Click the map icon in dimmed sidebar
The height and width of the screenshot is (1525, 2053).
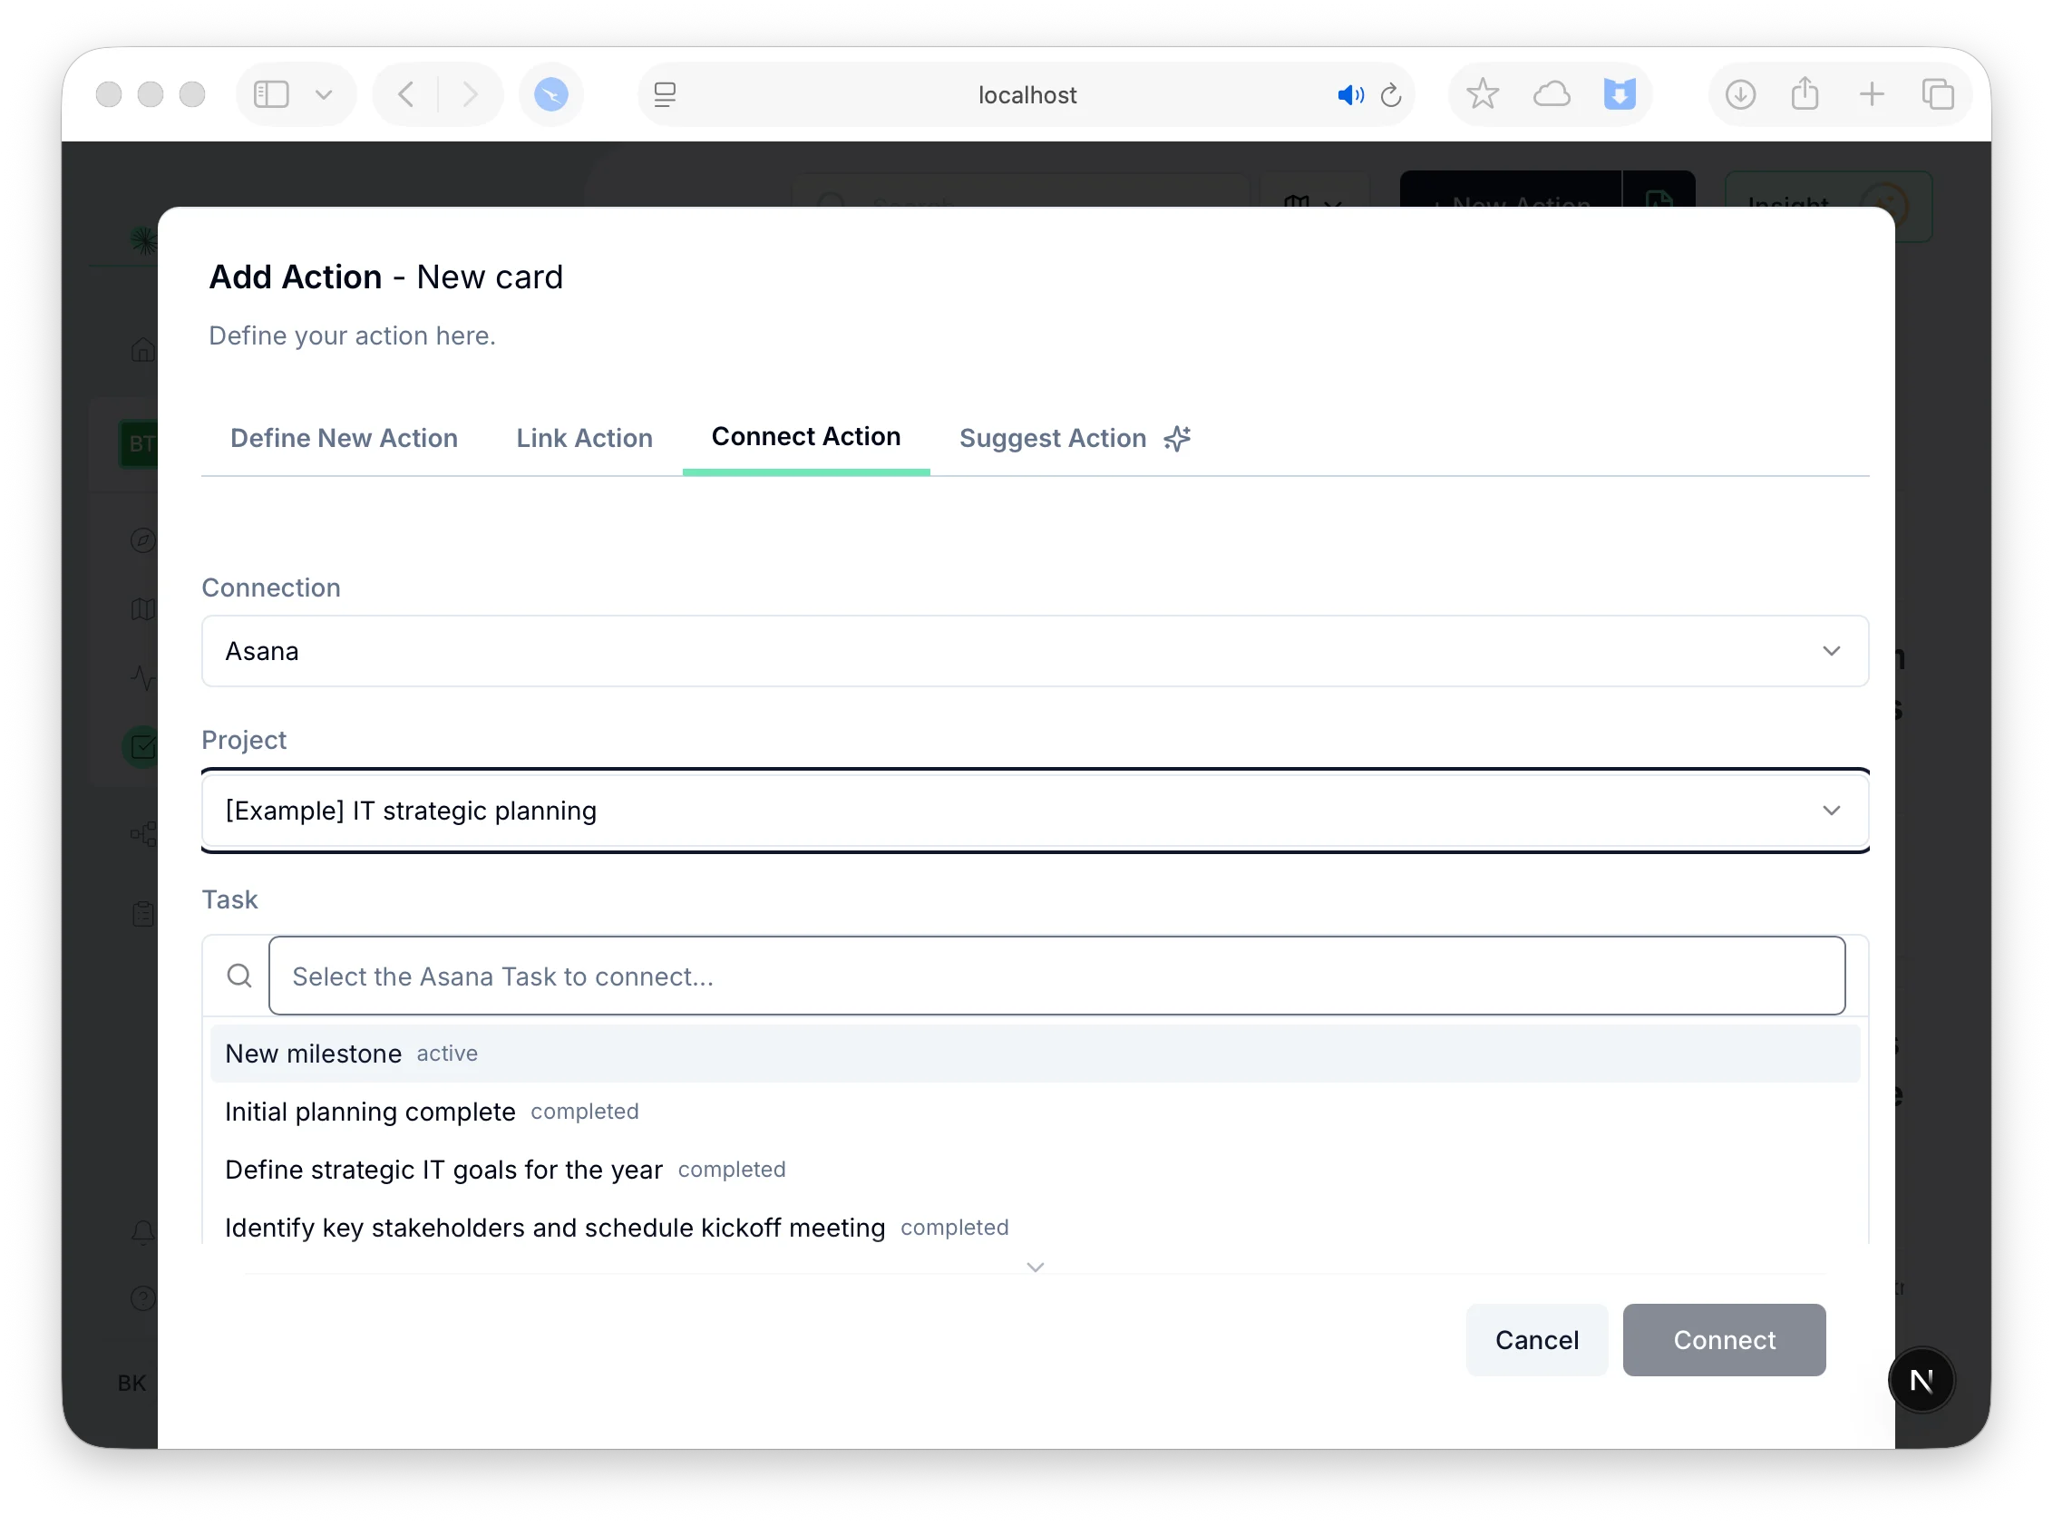point(143,609)
